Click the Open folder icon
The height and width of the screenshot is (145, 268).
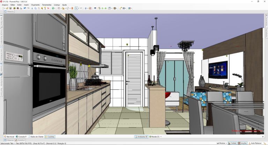pos(7,8)
